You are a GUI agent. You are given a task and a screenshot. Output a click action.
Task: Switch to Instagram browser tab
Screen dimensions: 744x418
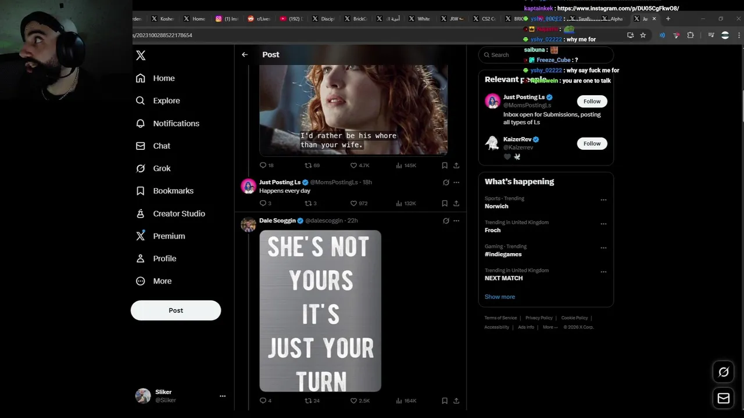coord(227,19)
